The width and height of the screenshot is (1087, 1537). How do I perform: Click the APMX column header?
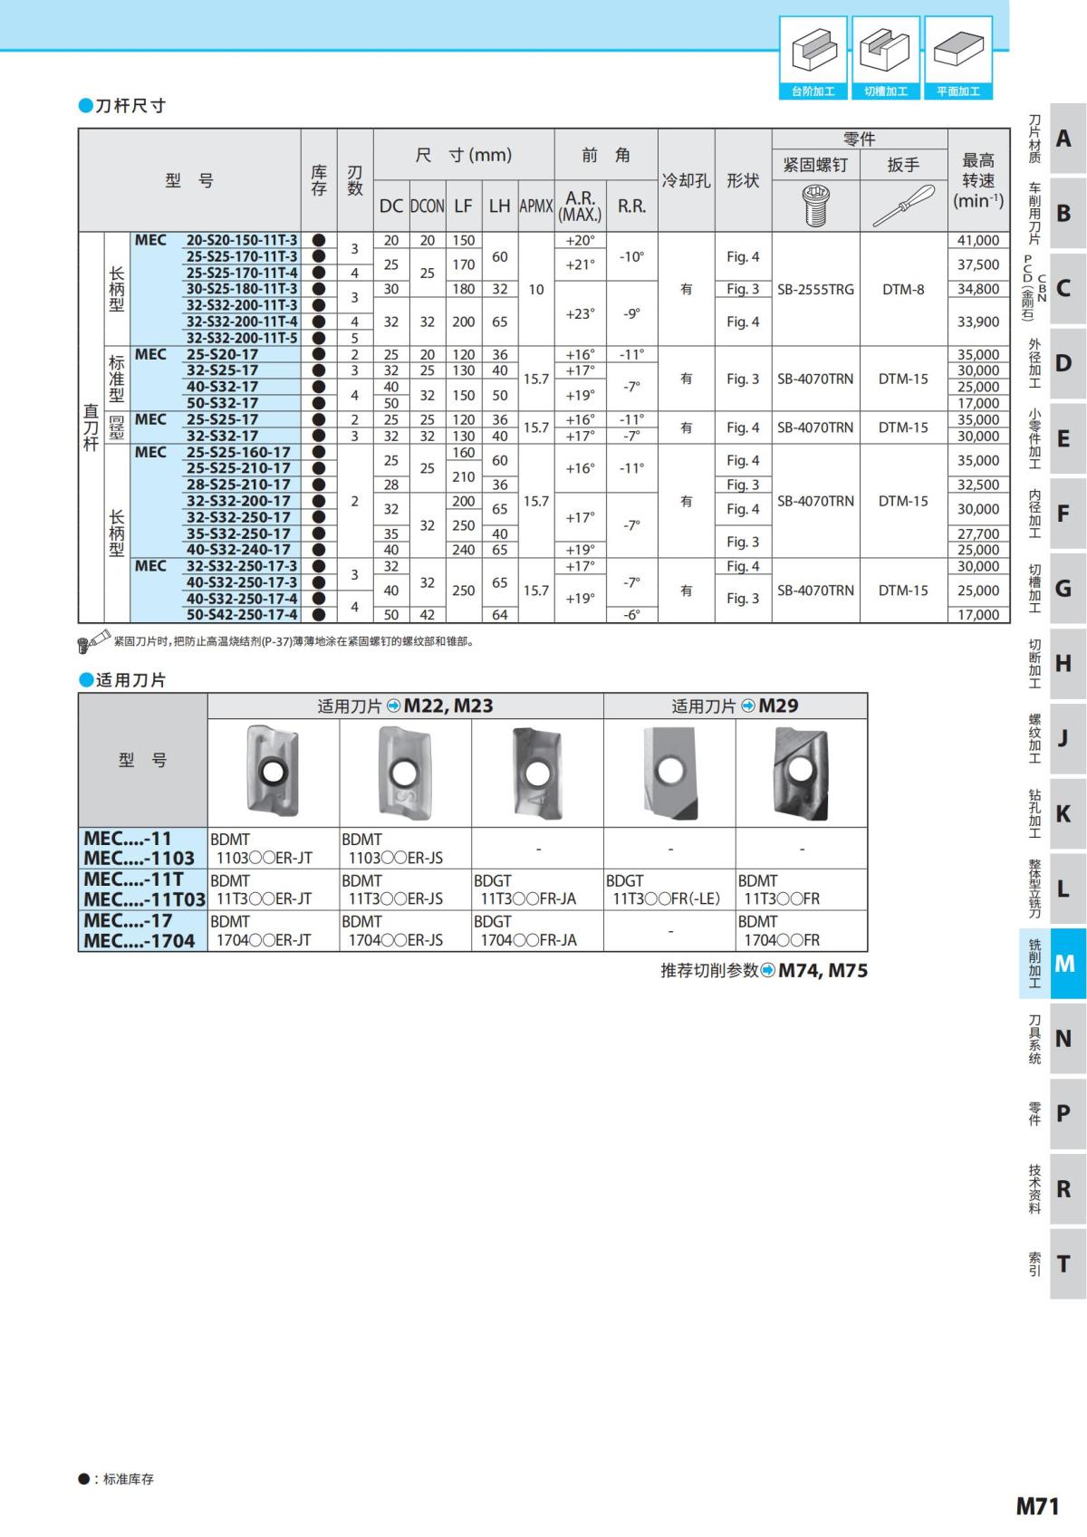click(536, 207)
